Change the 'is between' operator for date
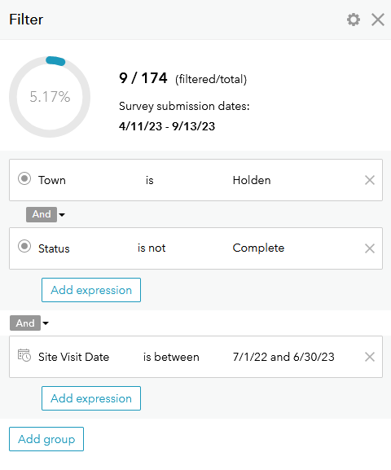391x470 pixels. pyautogui.click(x=171, y=357)
